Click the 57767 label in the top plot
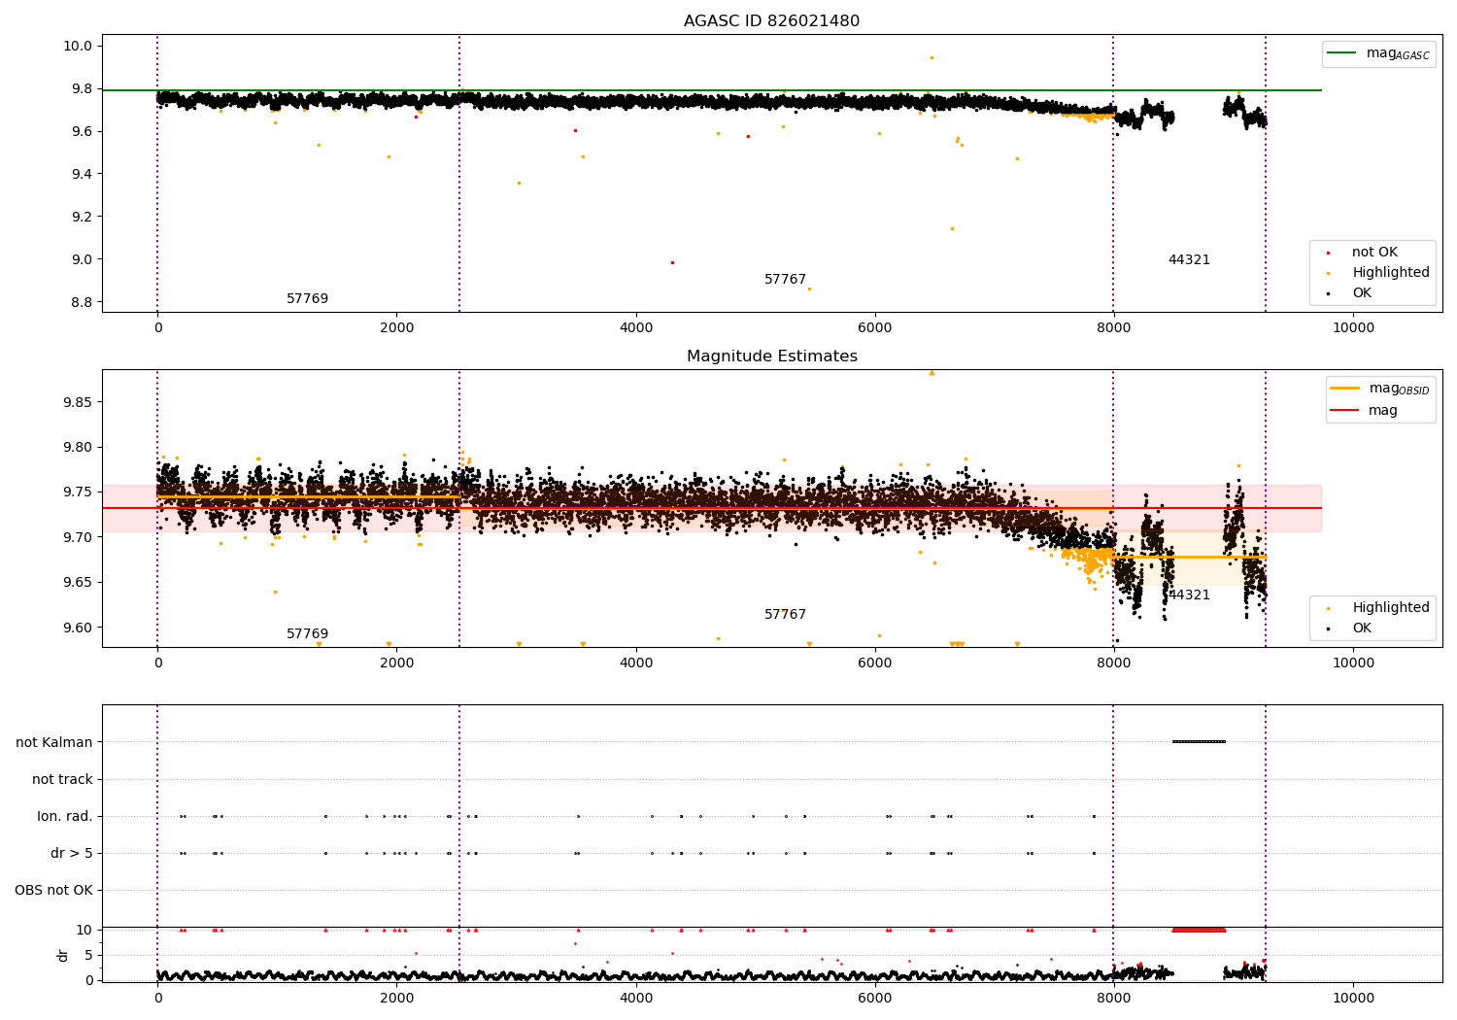Viewport: 1457px width, 1020px height. pyautogui.click(x=785, y=280)
